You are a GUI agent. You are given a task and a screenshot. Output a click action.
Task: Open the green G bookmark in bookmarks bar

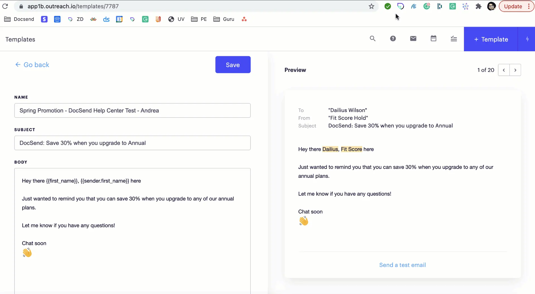[145, 19]
